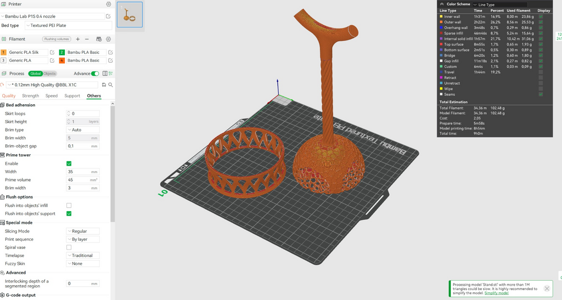Open the Timelapse dropdown
Image resolution: width=562 pixels, height=300 pixels.
click(83, 256)
